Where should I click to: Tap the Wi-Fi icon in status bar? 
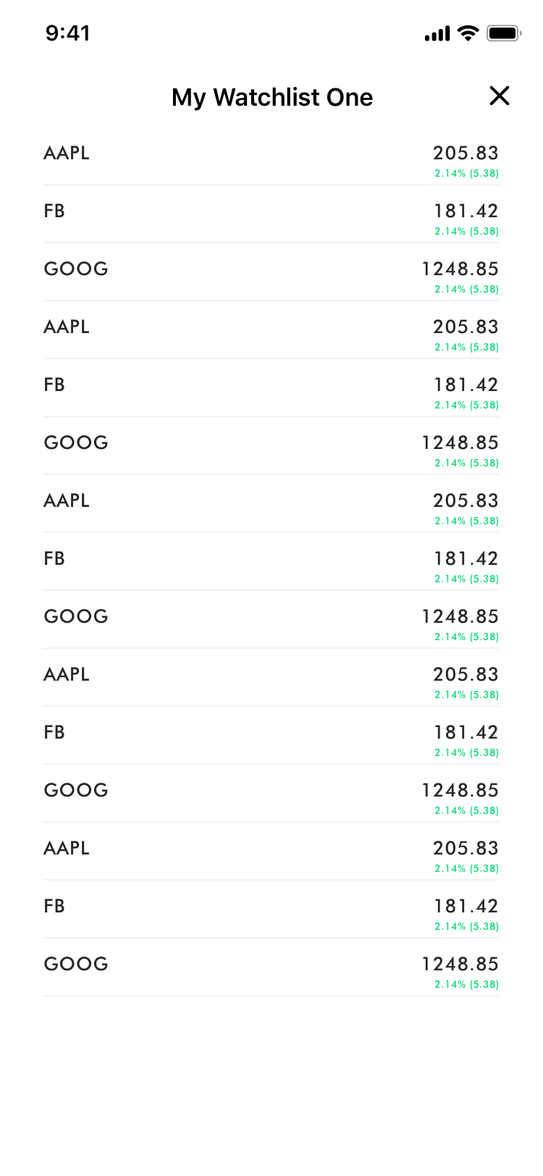click(468, 33)
